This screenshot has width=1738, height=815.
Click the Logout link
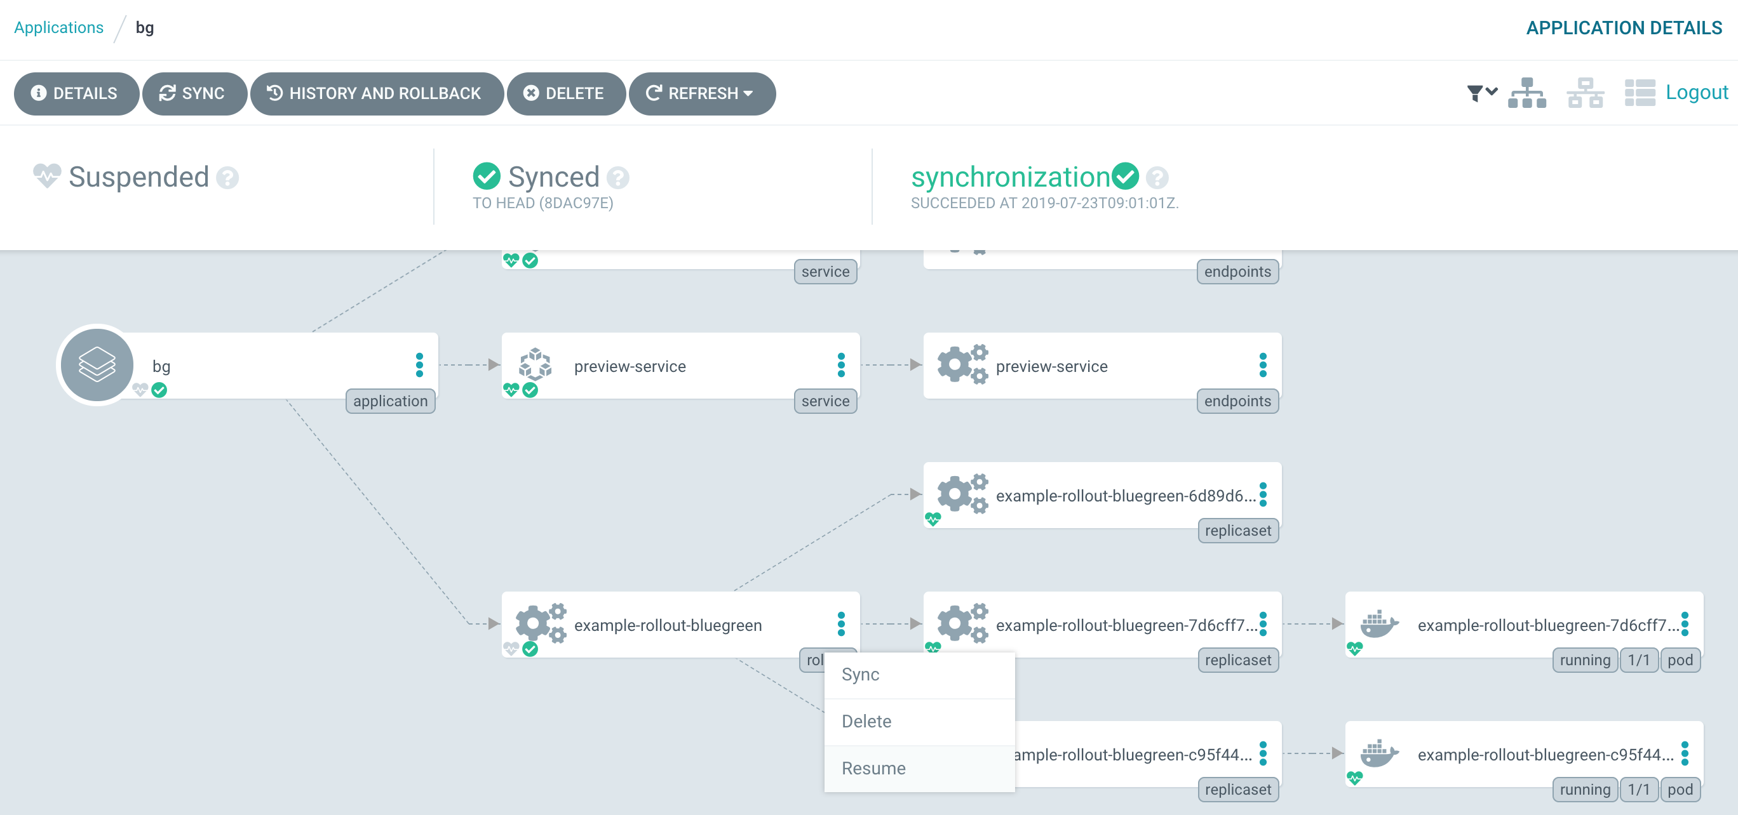[x=1696, y=92]
